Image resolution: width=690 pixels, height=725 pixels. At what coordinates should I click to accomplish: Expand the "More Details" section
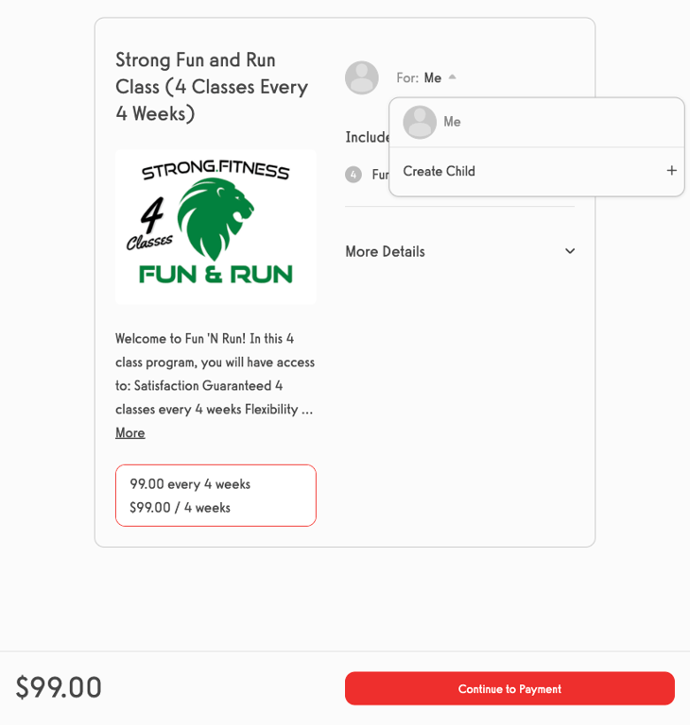[385, 251]
